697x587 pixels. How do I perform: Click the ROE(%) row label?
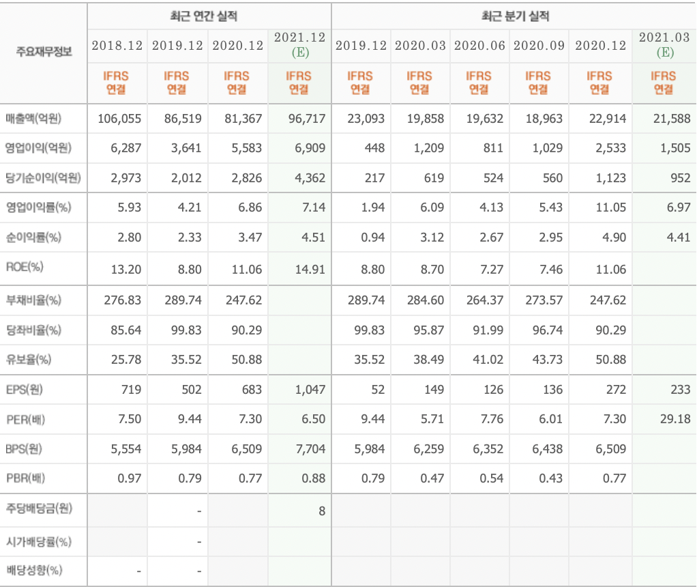pos(25,267)
